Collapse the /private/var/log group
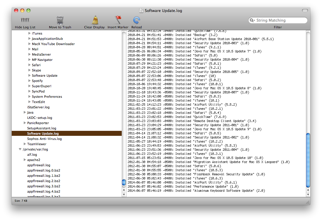Viewport: 322px width, 221px height. click(x=20, y=149)
